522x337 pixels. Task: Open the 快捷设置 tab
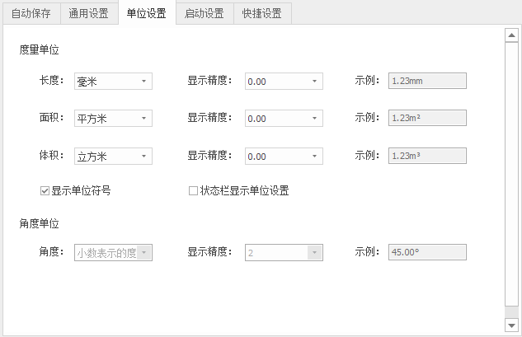coord(262,13)
